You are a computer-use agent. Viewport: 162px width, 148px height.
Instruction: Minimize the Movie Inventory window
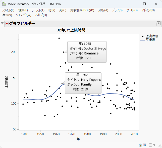[133, 4]
